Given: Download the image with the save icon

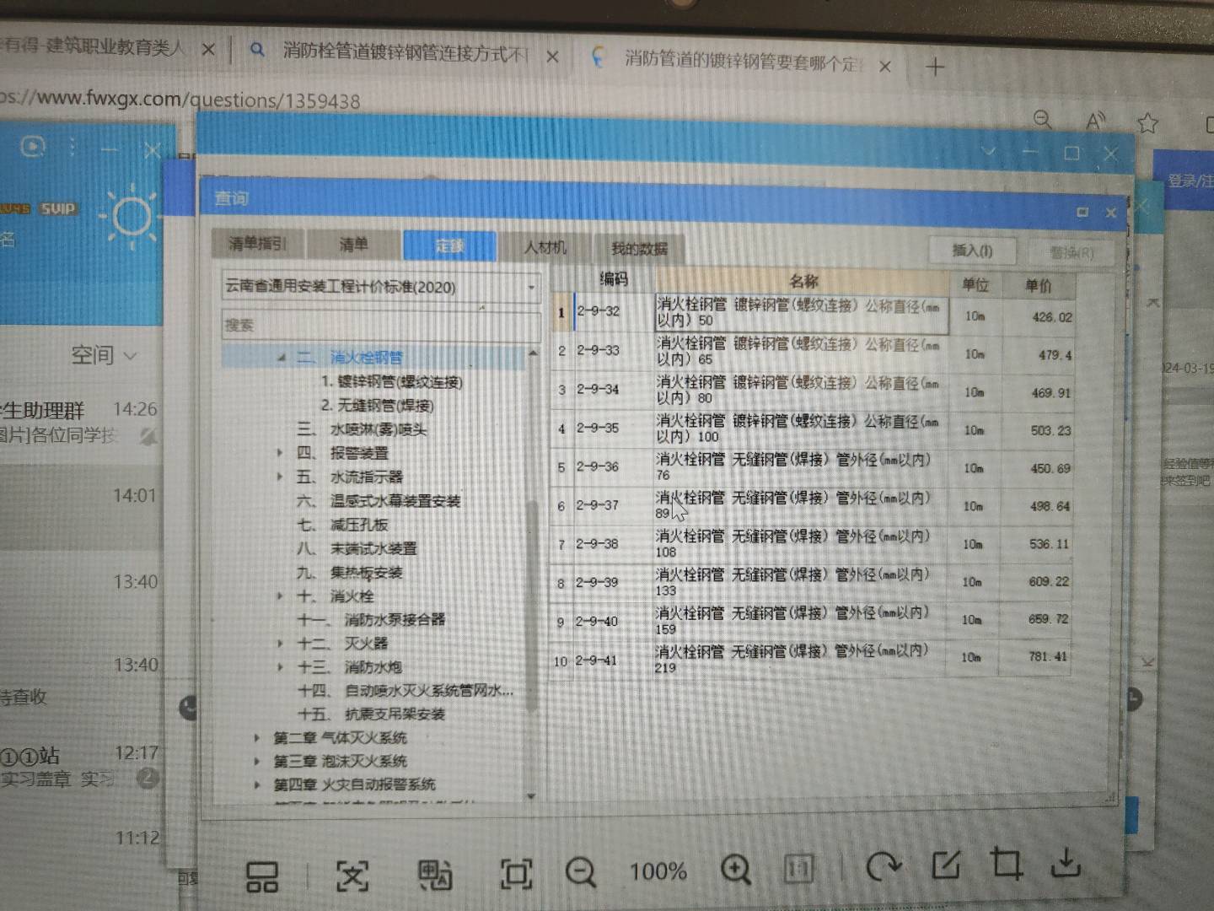Looking at the screenshot, I should click(x=1066, y=862).
